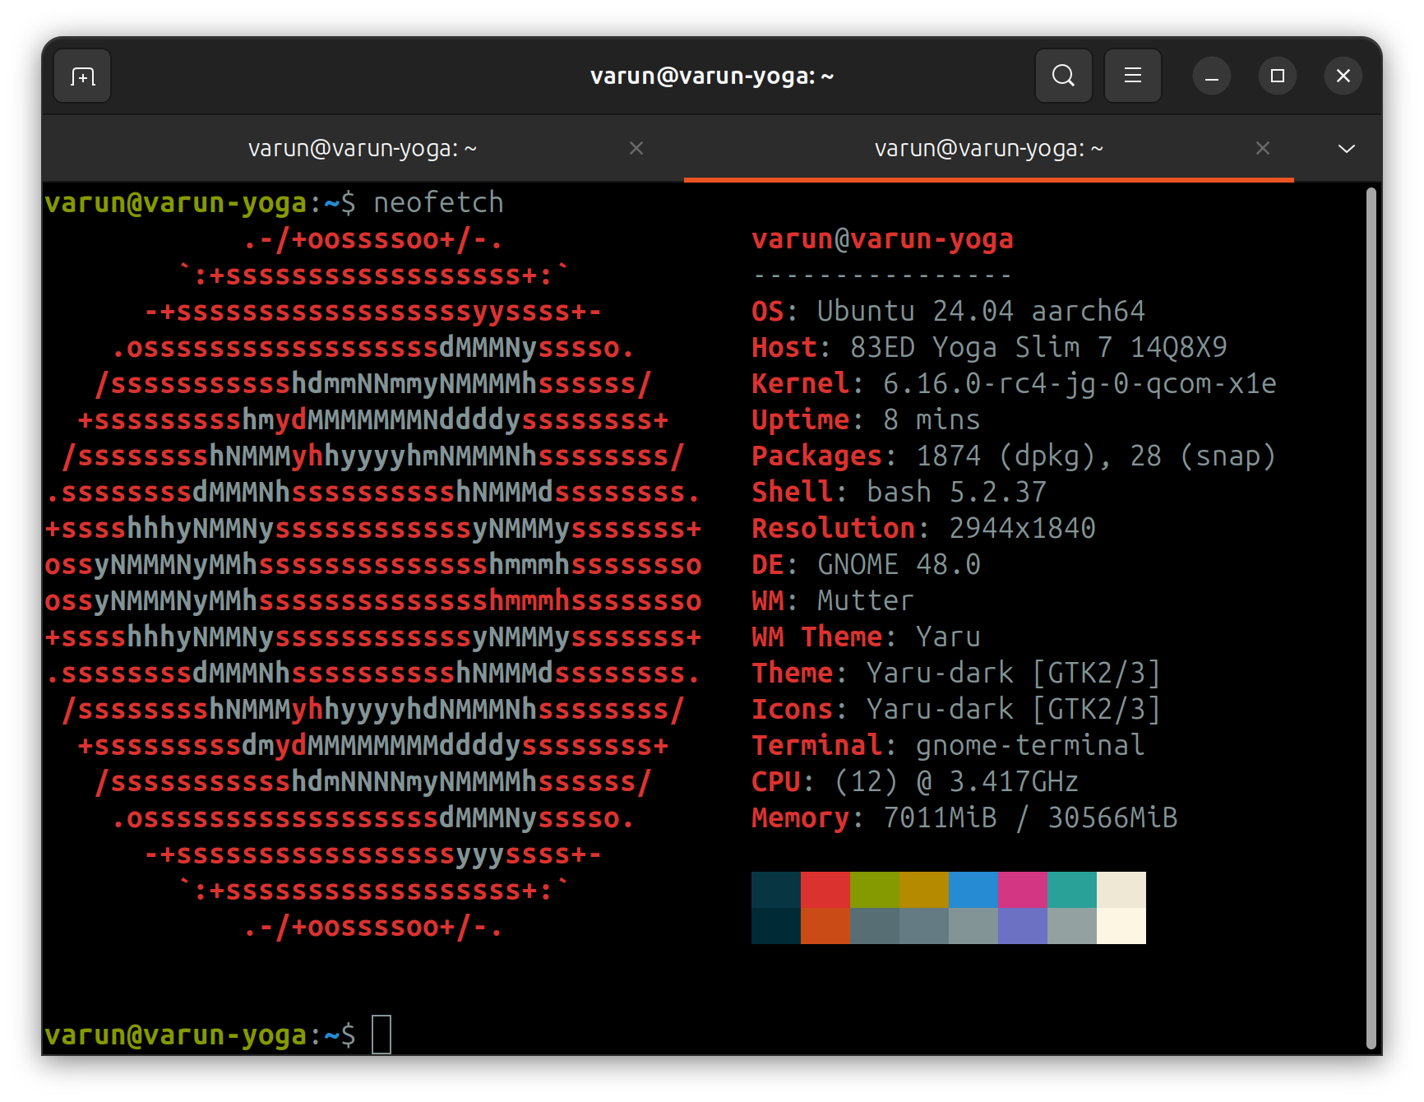Click the terminal vertical scrollbar
Screen dimensions: 1424x1102
pos(1371,618)
